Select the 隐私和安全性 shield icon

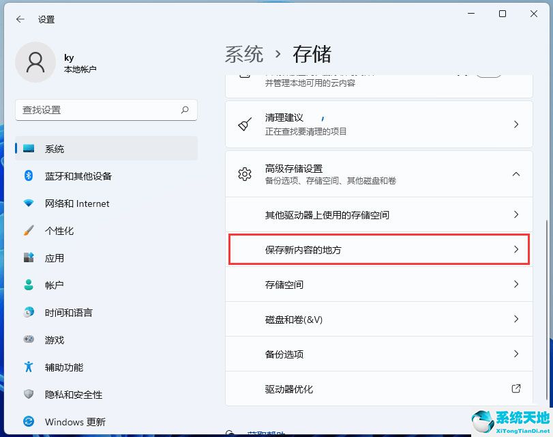28,395
